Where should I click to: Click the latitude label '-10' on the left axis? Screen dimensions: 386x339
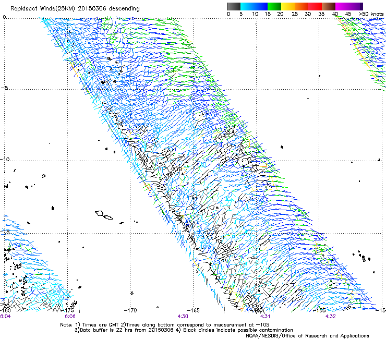[x=5, y=159]
